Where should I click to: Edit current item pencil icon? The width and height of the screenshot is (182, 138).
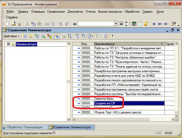click(x=43, y=36)
